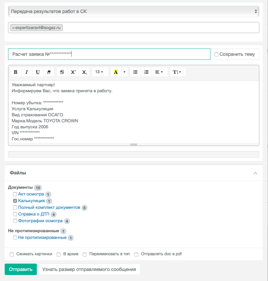
Task: Open the font size 13 dropdown
Action: [x=100, y=72]
